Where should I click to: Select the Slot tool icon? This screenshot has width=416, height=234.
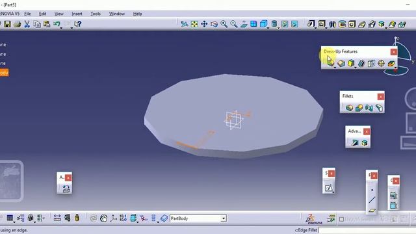(372, 24)
